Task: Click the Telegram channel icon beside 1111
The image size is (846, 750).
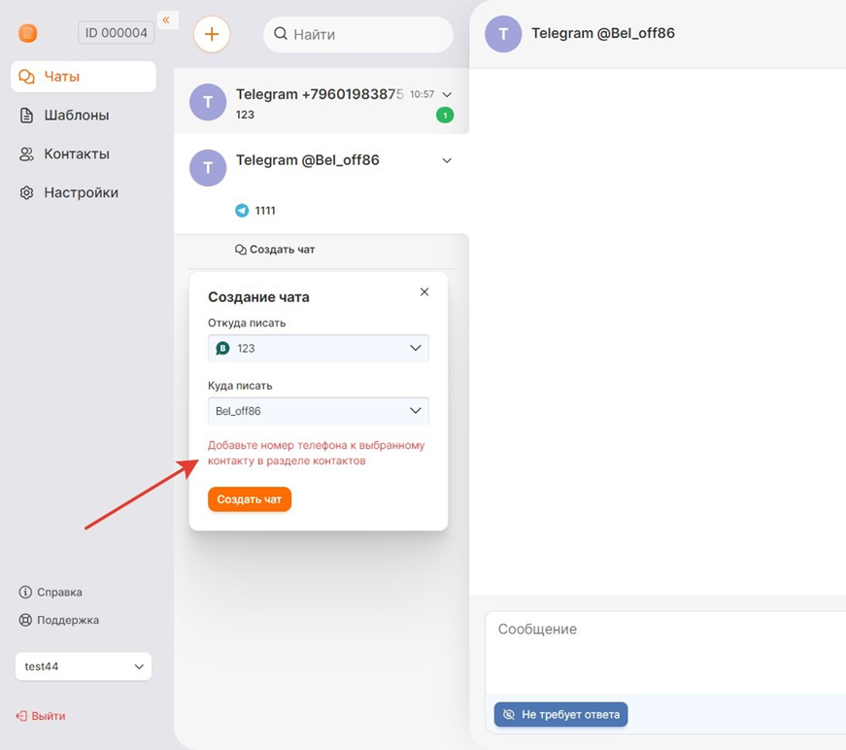Action: point(242,211)
